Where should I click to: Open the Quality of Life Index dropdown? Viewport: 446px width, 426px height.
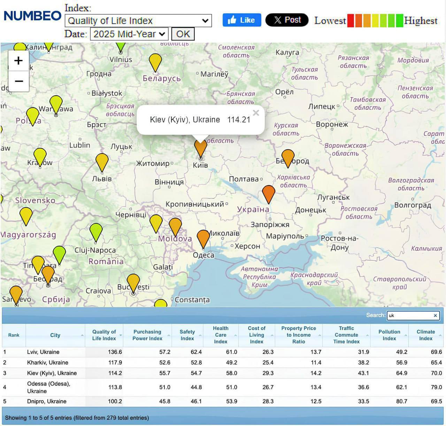(x=138, y=21)
